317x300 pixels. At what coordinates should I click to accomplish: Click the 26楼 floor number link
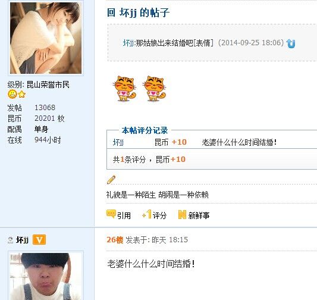pos(115,240)
